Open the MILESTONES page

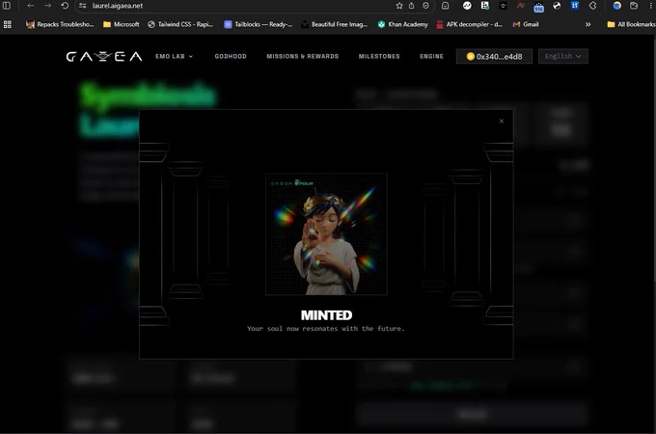pos(379,57)
